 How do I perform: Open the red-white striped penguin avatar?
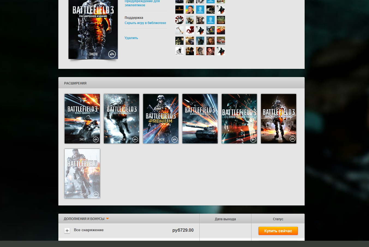point(179,20)
